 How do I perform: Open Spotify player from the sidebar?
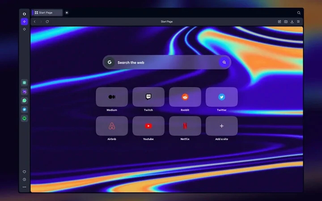[x=24, y=118]
